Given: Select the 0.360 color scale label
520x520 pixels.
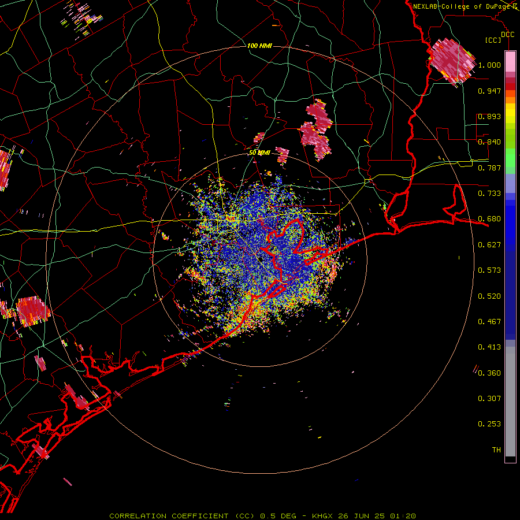Looking at the screenshot, I should 489,373.
